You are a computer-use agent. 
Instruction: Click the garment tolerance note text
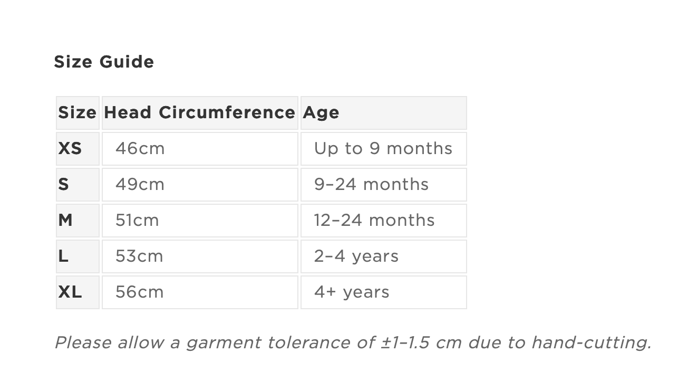pyautogui.click(x=353, y=343)
